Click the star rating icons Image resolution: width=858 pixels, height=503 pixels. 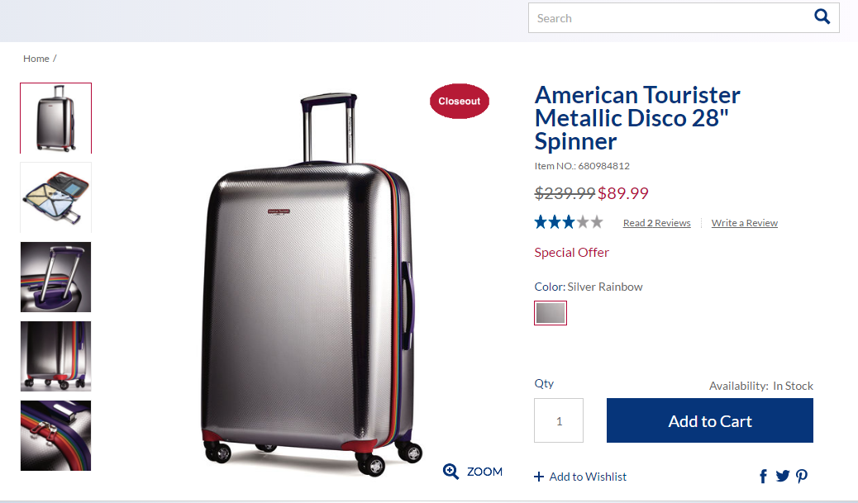point(569,221)
